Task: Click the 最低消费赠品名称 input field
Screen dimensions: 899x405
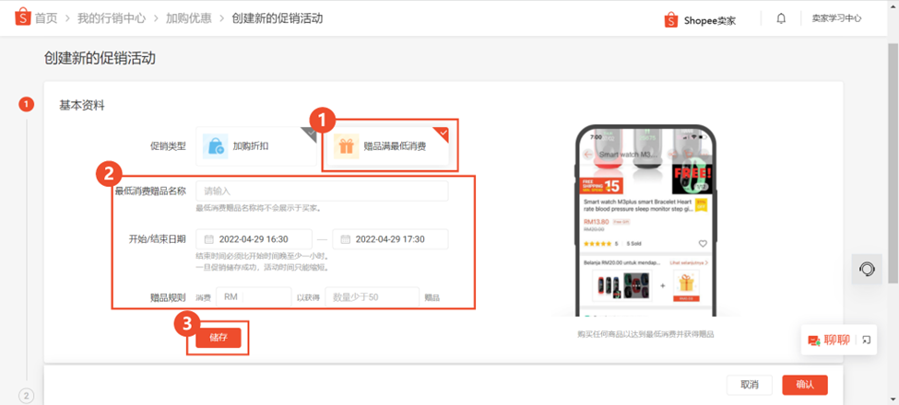Action: pos(322,191)
